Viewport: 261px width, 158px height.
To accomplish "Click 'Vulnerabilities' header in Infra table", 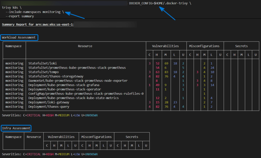I will tap(61, 137).
